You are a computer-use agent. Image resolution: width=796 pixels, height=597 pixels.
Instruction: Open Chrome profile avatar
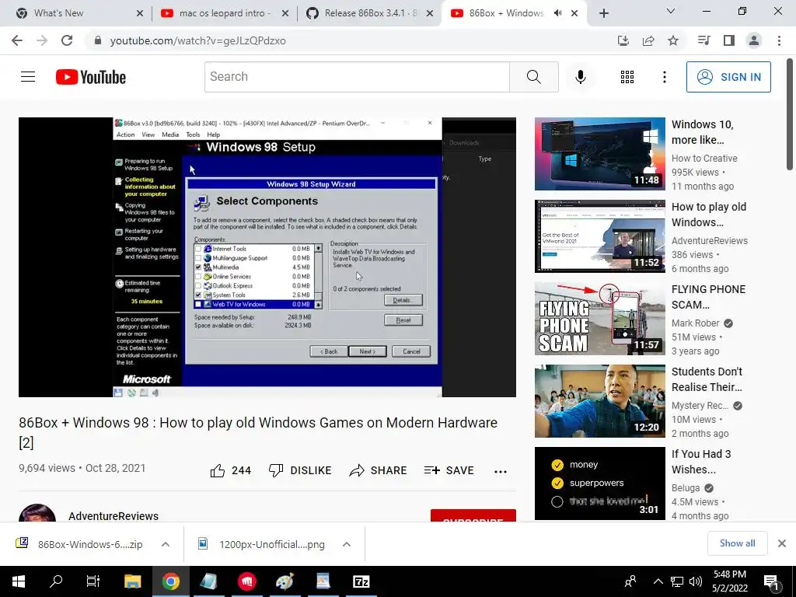coord(754,40)
